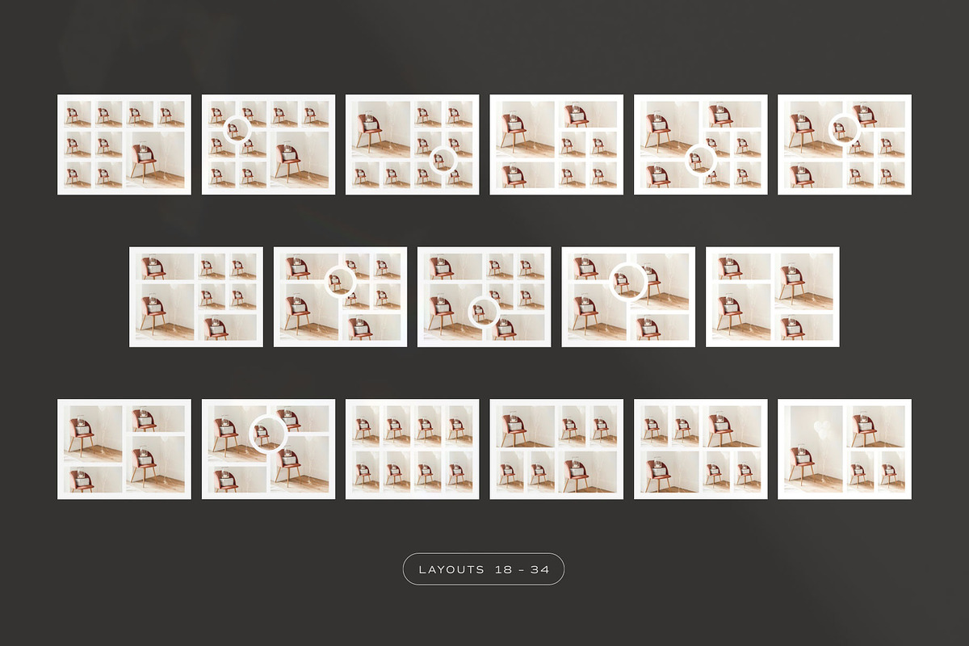
Task: Choose the bottom-row layout with a circle frame
Action: point(268,449)
